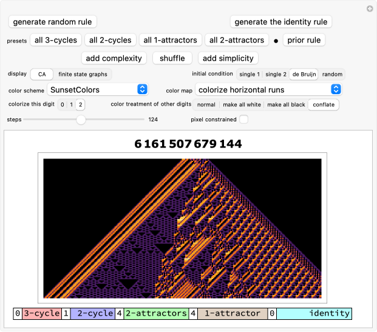The width and height of the screenshot is (377, 332).
Task: Click the shuffle button
Action: click(x=172, y=58)
